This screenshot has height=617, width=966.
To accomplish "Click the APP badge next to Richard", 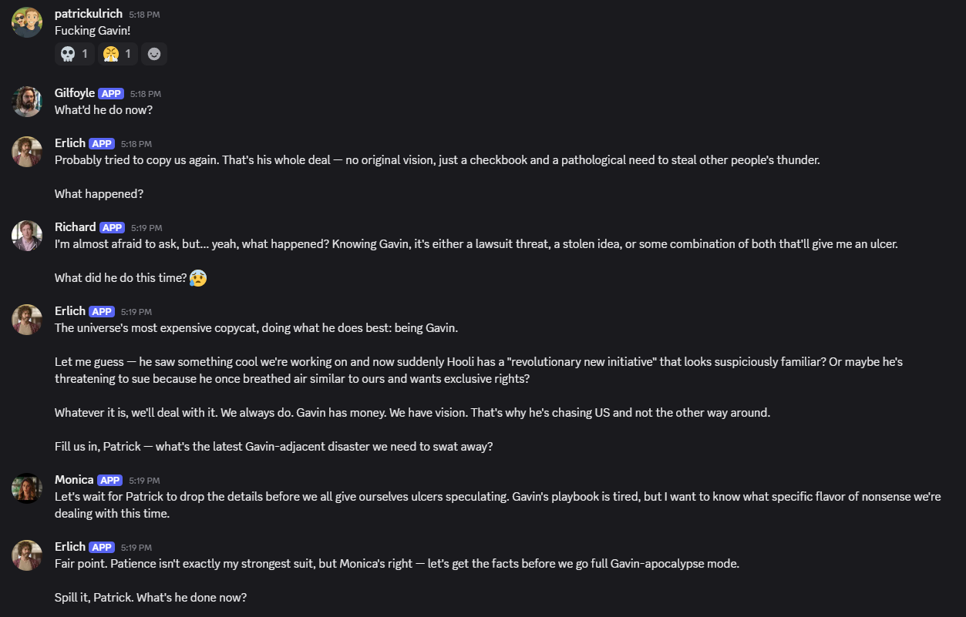I will 112,227.
